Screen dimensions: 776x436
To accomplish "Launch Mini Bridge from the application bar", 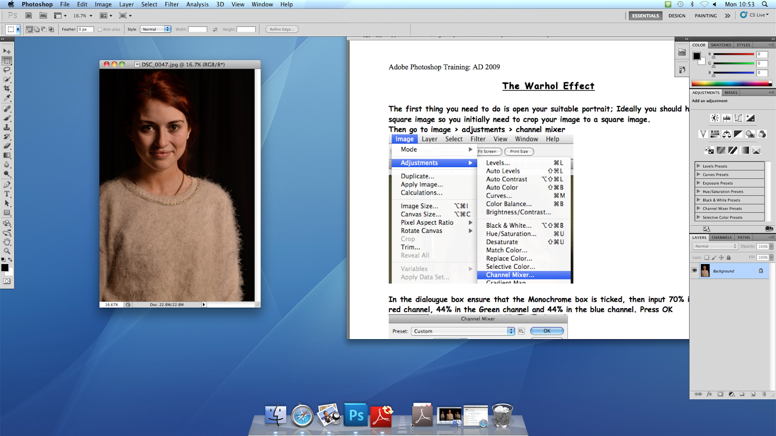I will [x=43, y=16].
